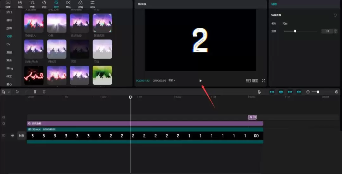Viewport: 342px width, 174px height.
Task: Reset effect parameters with circular arrow
Action: pos(335,15)
